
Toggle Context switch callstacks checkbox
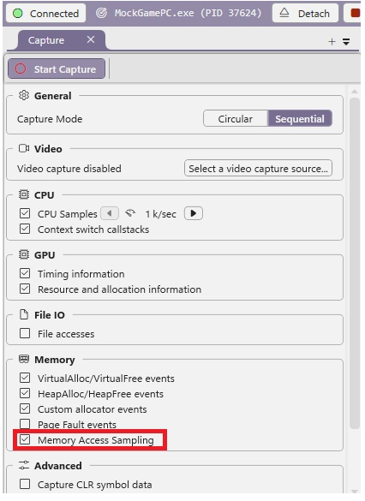point(25,230)
